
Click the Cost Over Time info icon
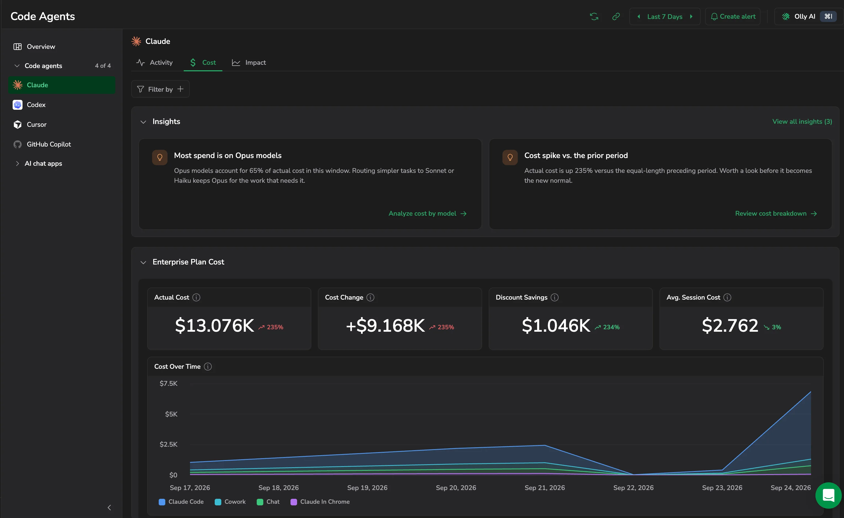[208, 367]
